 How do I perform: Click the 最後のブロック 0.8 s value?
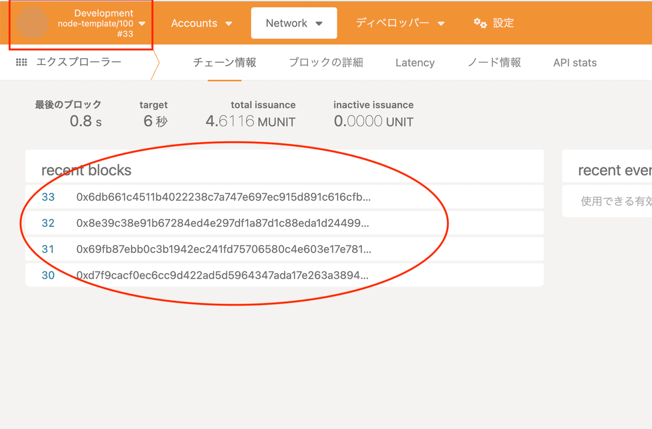coord(86,121)
